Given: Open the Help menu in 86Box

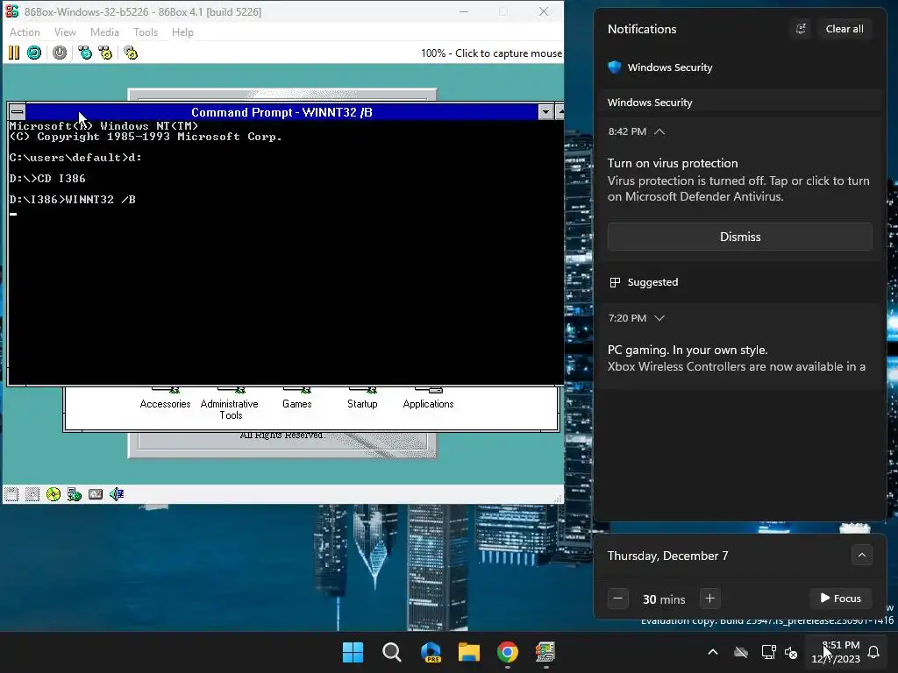Looking at the screenshot, I should pos(182,32).
